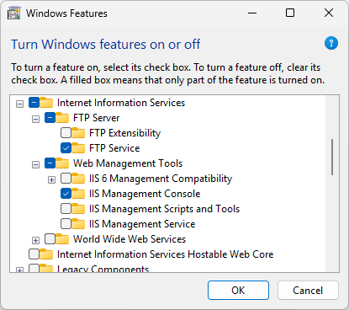Click the Hostable Web Core folder icon
Viewport: 349px width, 310px height.
(x=46, y=254)
